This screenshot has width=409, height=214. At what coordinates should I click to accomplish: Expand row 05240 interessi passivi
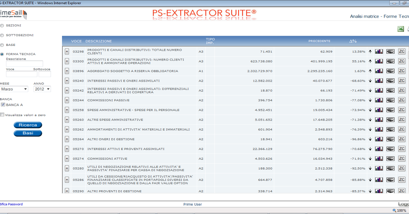click(x=67, y=81)
